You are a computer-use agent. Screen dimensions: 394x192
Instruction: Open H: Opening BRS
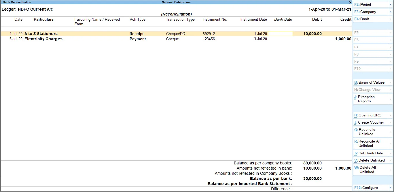[371, 115]
